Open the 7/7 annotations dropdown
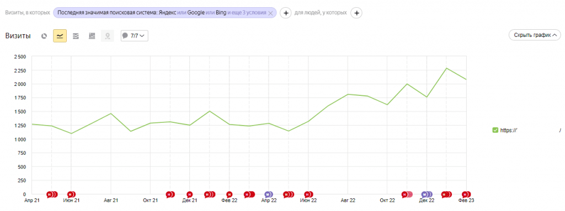Screen dimensions: 565x211 [x=135, y=36]
